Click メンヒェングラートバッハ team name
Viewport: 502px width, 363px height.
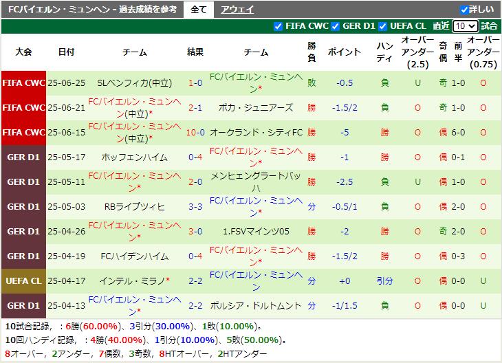(x=256, y=181)
